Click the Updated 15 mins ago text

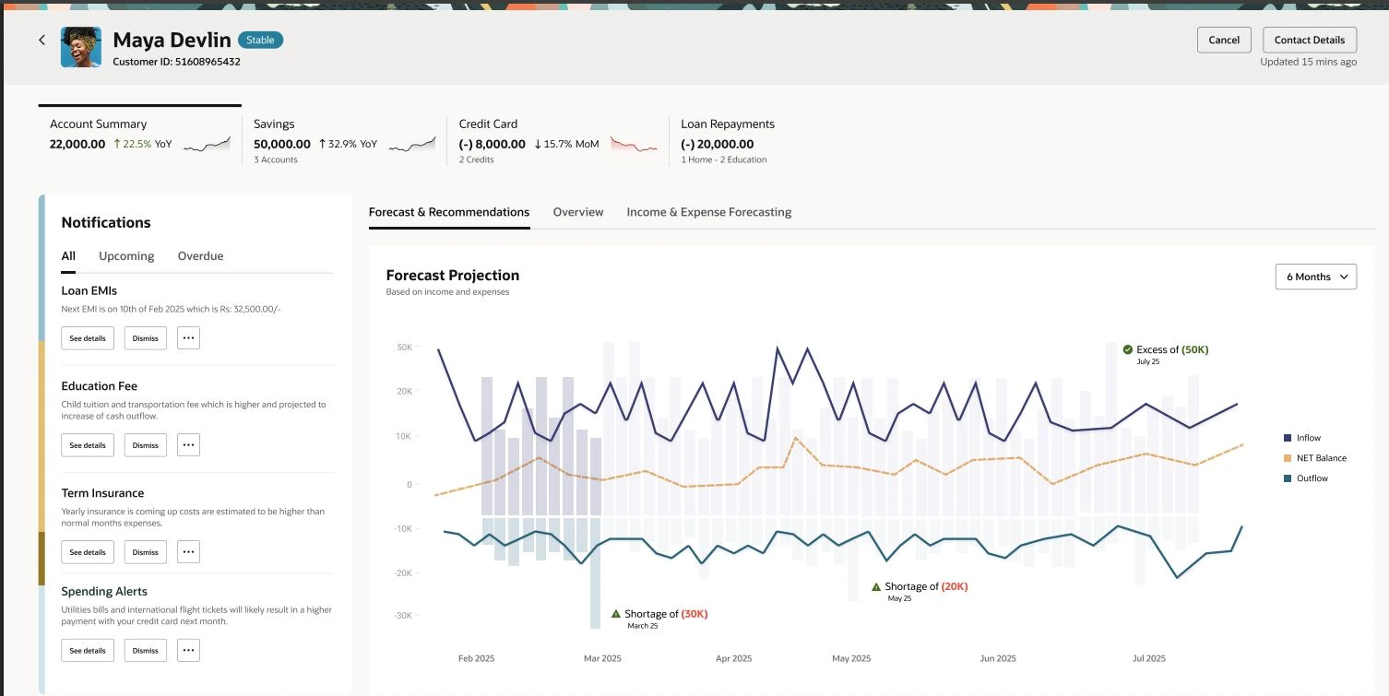pyautogui.click(x=1309, y=62)
